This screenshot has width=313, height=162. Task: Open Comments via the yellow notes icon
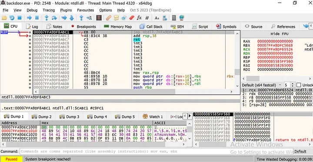(116, 18)
